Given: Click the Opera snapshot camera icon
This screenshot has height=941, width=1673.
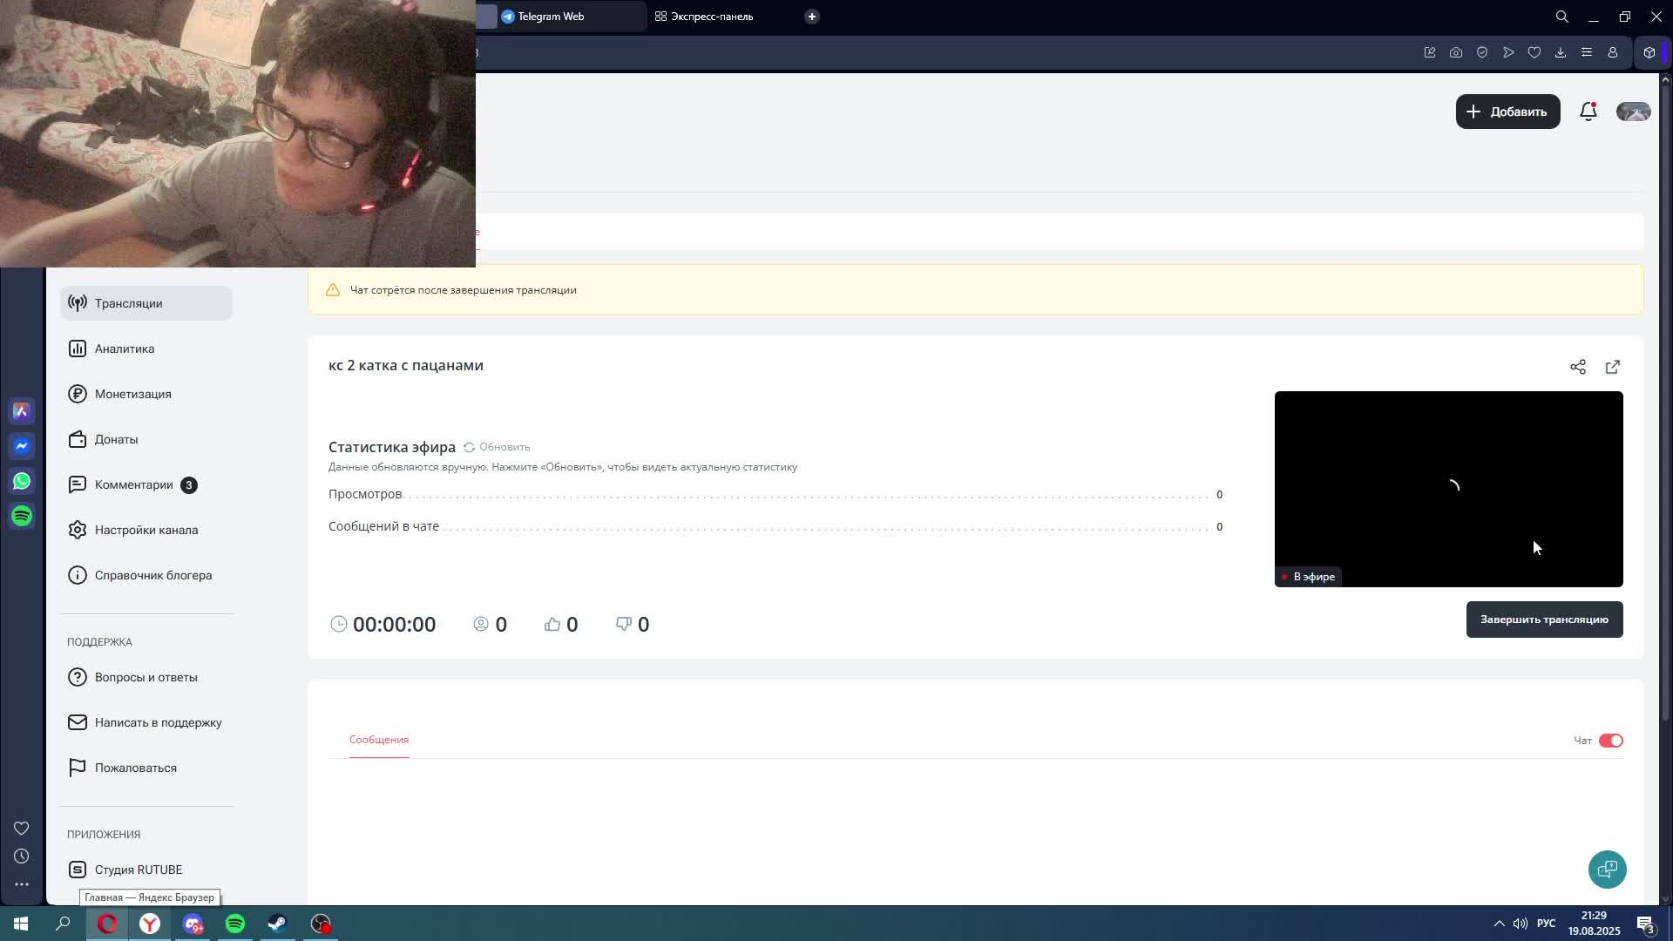Looking at the screenshot, I should 1455,52.
